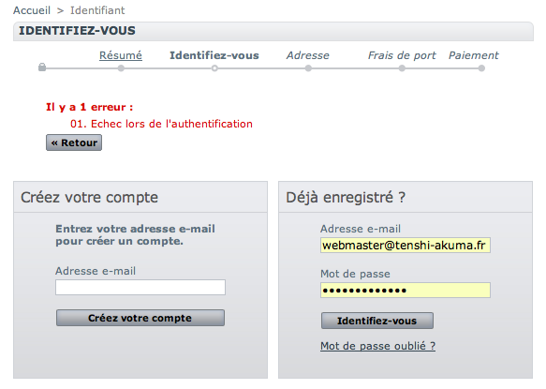Image resolution: width=546 pixels, height=389 pixels.
Task: Click the Identifiez-vous login button
Action: pyautogui.click(x=377, y=321)
